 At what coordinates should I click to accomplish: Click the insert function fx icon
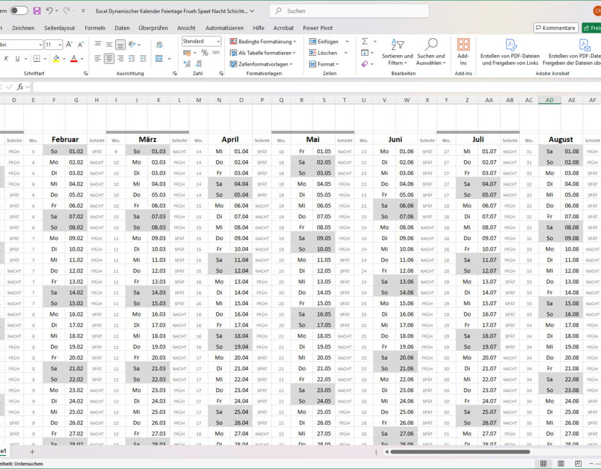[x=21, y=87]
